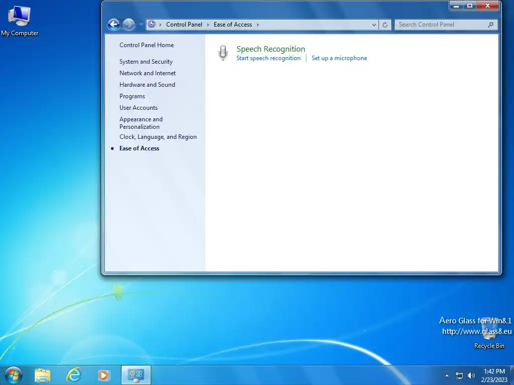
Task: Open User Accounts category
Action: (x=139, y=108)
